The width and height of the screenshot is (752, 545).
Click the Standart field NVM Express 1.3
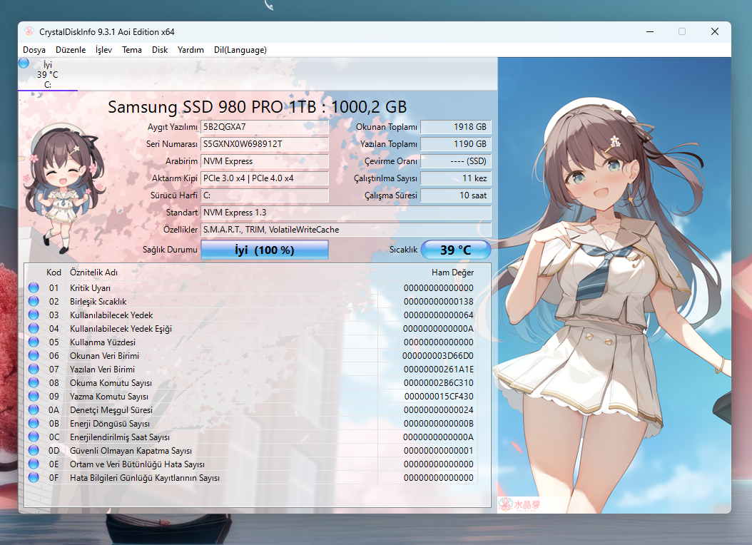[x=346, y=213]
